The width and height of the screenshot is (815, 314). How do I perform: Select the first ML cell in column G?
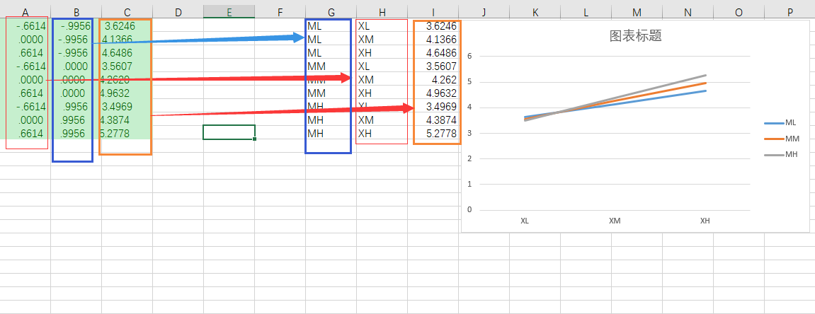[314, 26]
